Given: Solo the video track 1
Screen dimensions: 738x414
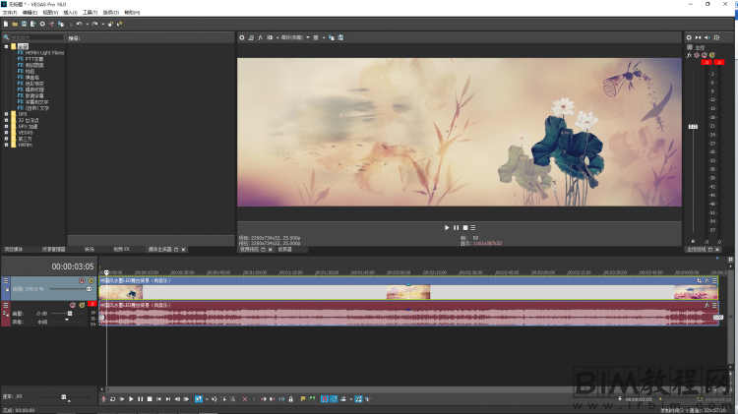Looking at the screenshot, I should (x=91, y=280).
